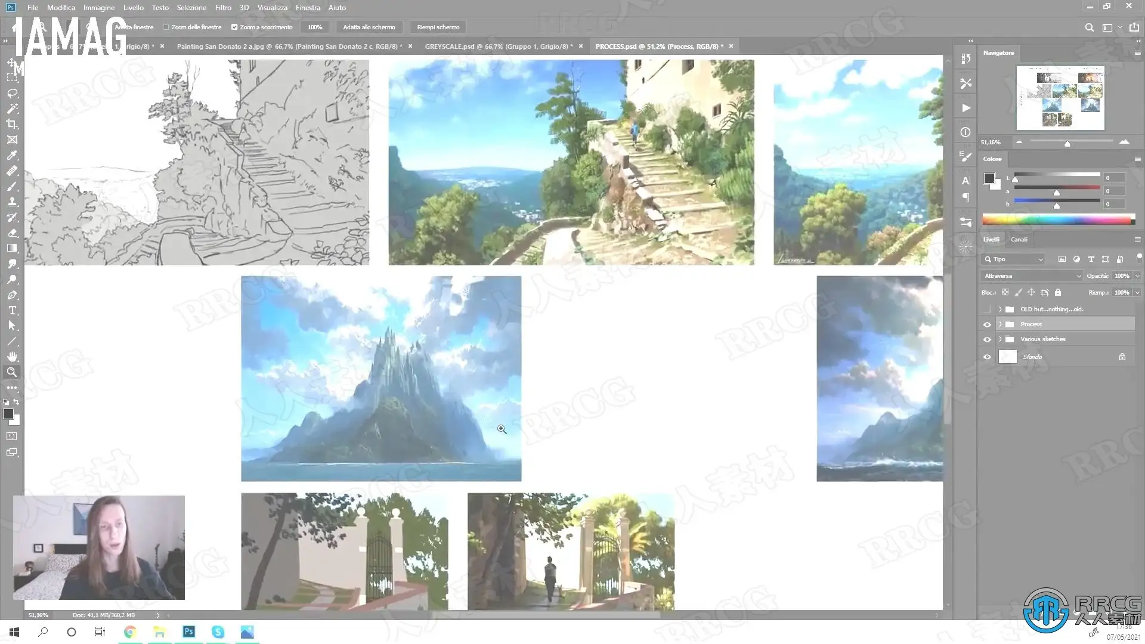Image resolution: width=1145 pixels, height=644 pixels.
Task: Select the Hand tool
Action: pyautogui.click(x=12, y=357)
